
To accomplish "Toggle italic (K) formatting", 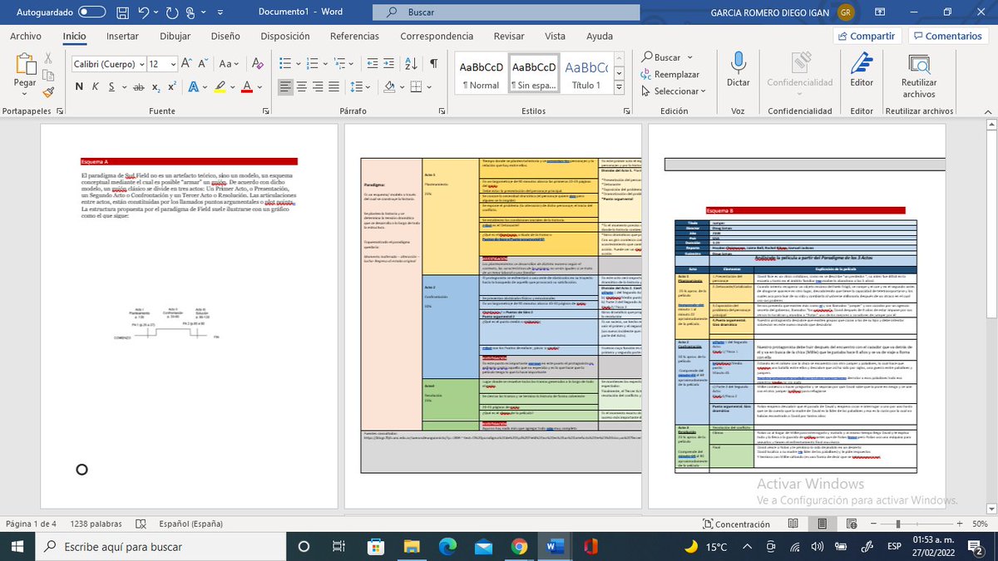I will pos(96,87).
